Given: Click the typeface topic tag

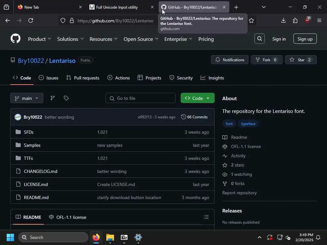Looking at the screenshot, I should point(248,124).
